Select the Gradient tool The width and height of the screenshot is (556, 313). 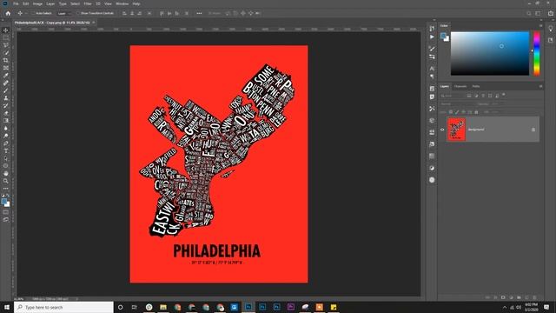click(x=6, y=121)
